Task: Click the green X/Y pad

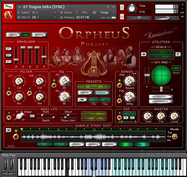Action: tap(161, 75)
